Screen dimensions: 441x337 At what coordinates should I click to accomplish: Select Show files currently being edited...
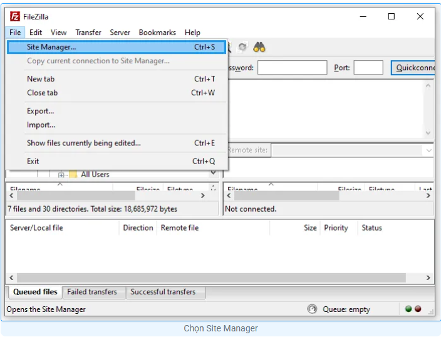[x=116, y=143]
